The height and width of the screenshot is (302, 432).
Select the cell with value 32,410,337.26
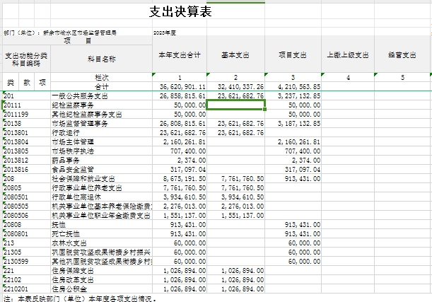coord(235,86)
